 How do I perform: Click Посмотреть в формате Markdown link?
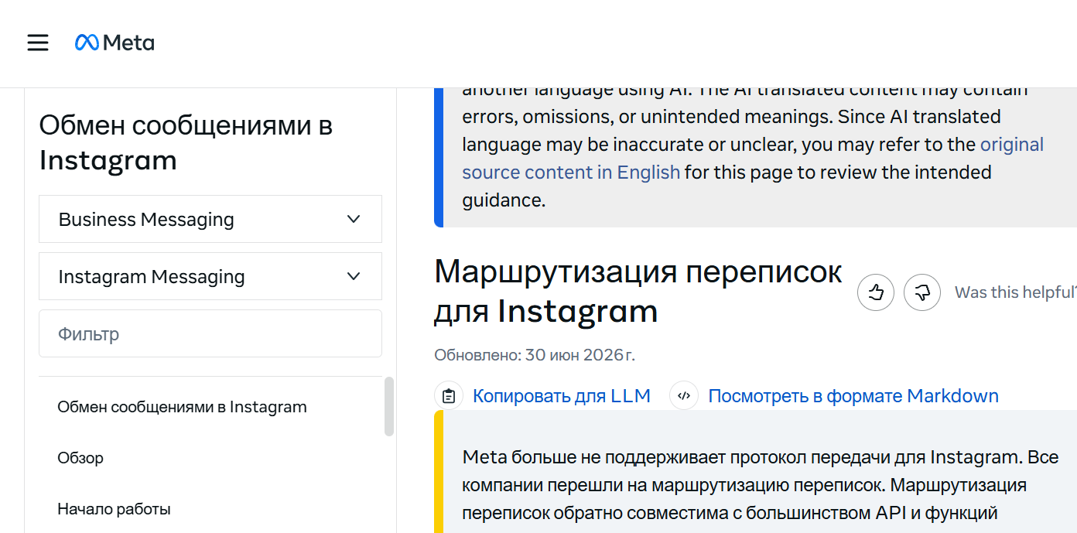853,396
